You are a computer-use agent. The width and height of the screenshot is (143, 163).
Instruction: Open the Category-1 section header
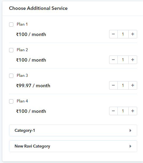point(73,130)
